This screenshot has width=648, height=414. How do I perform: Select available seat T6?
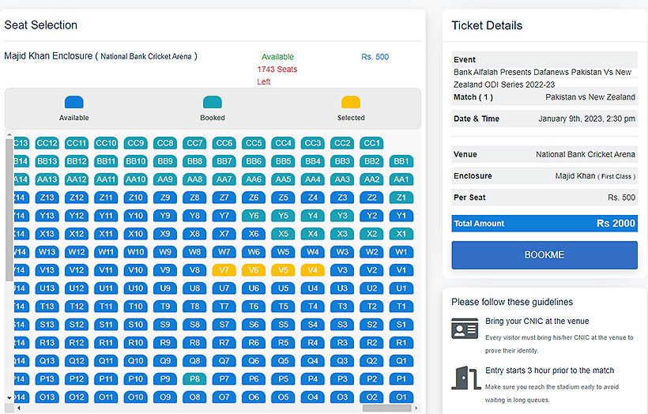[x=254, y=307]
